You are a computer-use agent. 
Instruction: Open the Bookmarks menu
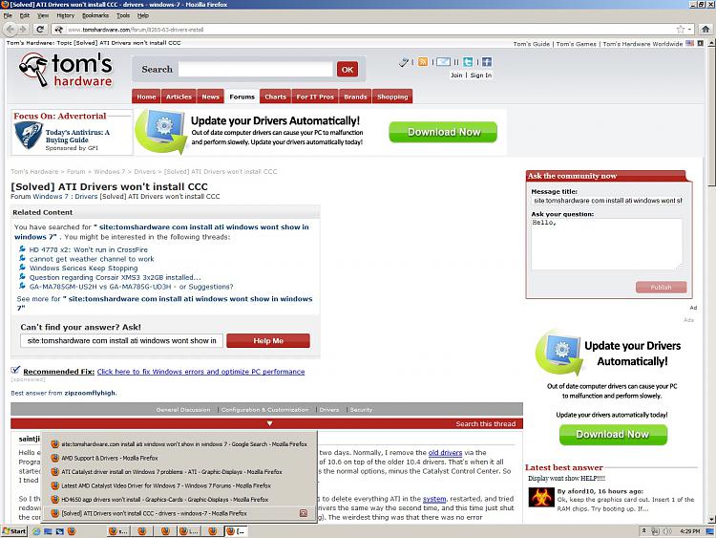pos(95,15)
